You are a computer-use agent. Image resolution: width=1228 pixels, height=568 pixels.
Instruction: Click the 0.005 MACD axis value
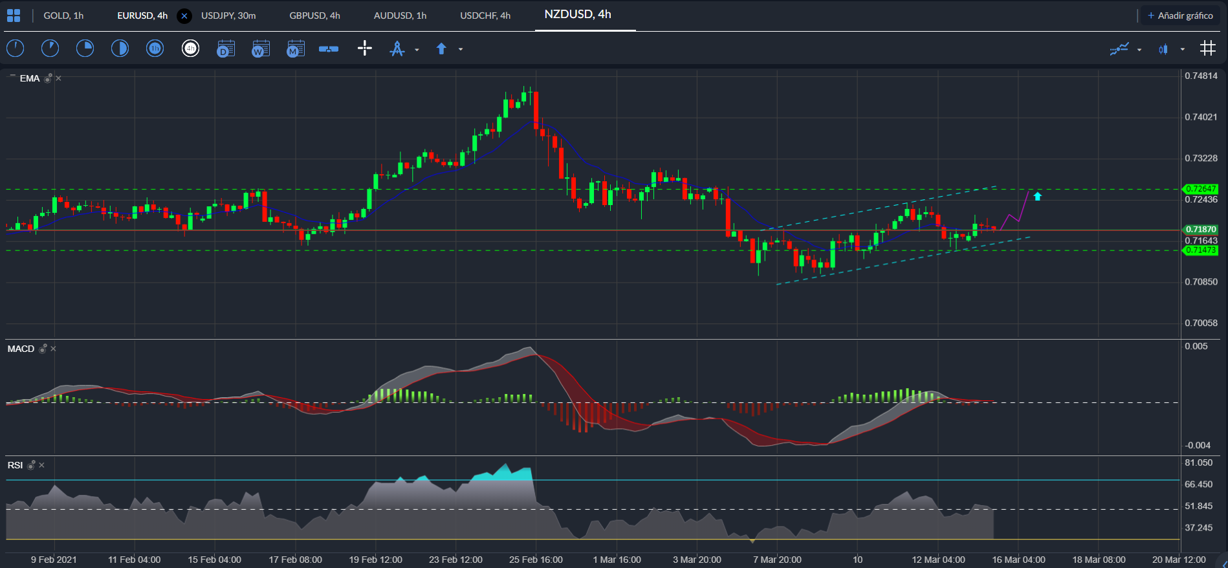point(1196,346)
